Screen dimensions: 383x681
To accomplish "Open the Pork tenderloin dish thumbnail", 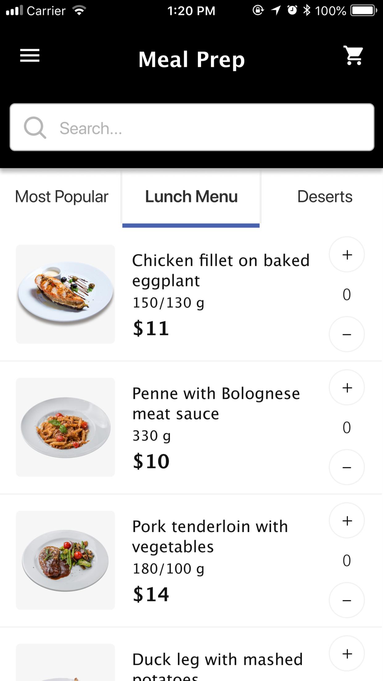I will point(65,560).
